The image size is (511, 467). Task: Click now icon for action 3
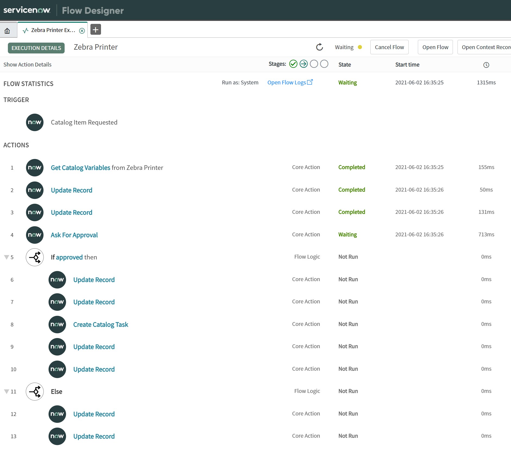pos(35,212)
